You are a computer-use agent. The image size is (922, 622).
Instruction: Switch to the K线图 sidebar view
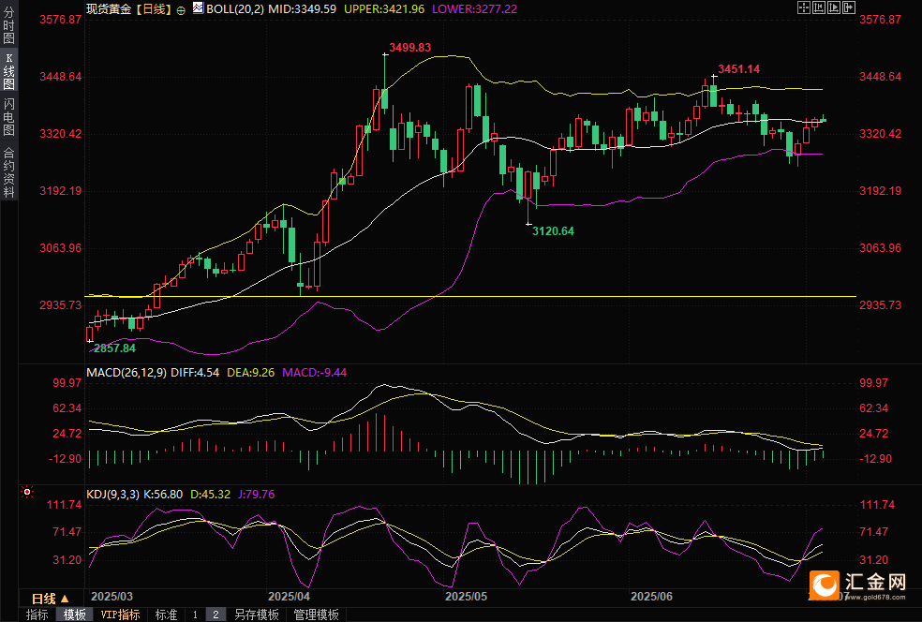coord(8,70)
